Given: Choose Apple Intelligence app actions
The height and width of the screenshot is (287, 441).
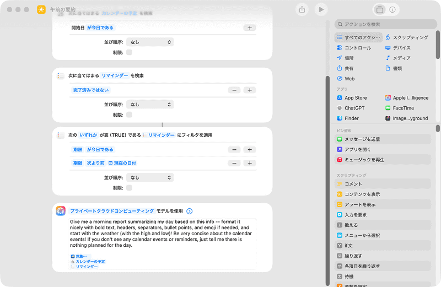Looking at the screenshot, I should [407, 98].
